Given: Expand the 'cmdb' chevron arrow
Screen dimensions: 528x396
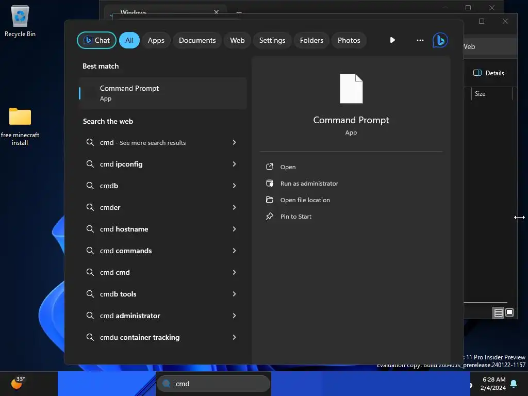Looking at the screenshot, I should click(235, 186).
